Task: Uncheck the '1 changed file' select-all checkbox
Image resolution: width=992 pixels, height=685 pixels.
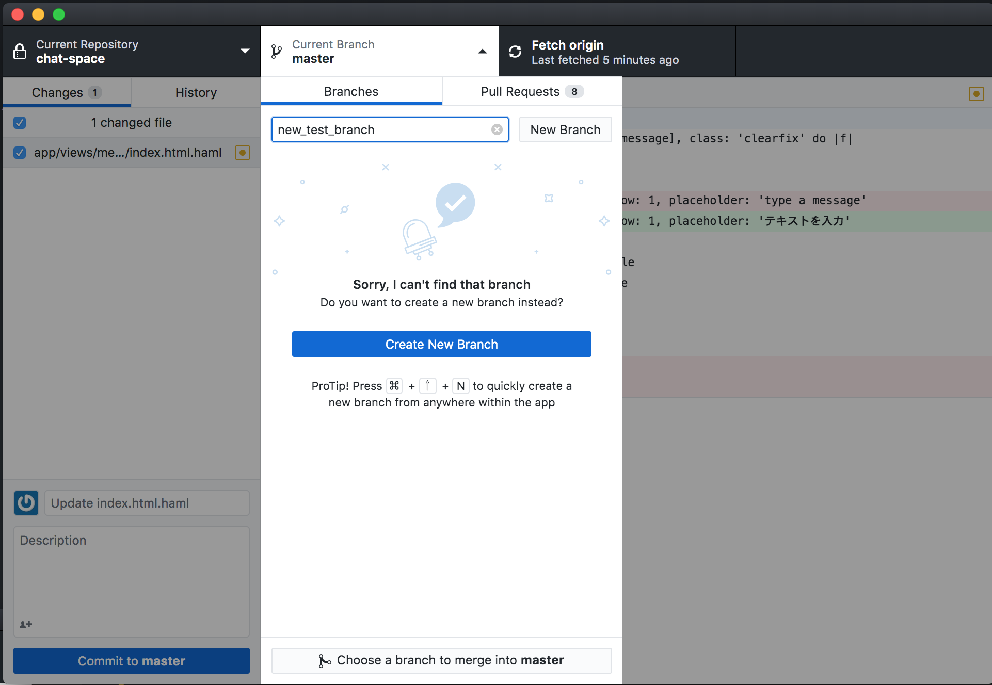Action: click(x=20, y=123)
